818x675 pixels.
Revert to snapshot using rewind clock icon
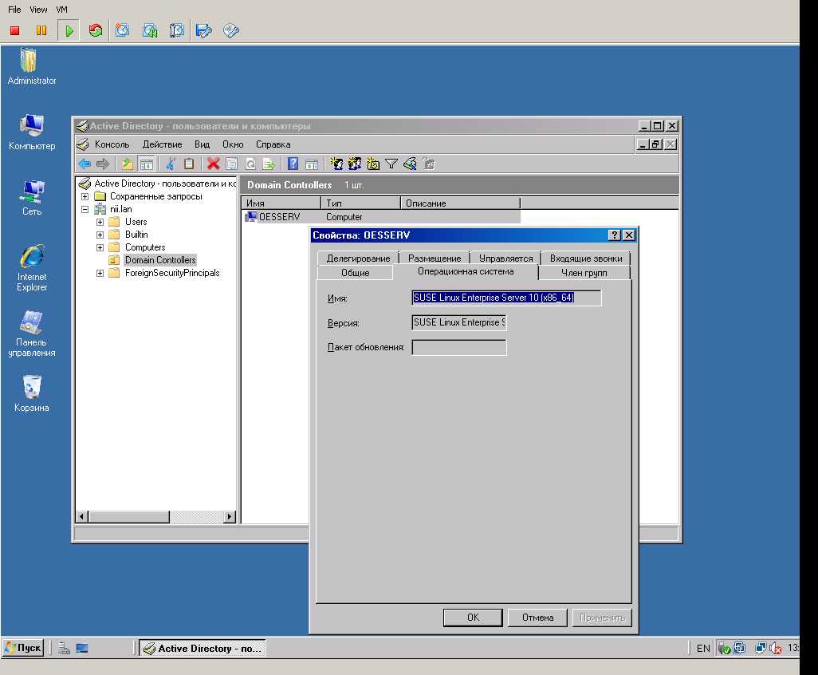[150, 31]
